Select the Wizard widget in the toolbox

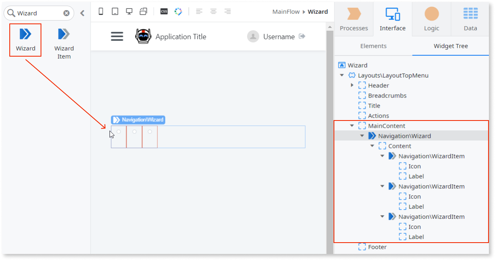(x=25, y=40)
